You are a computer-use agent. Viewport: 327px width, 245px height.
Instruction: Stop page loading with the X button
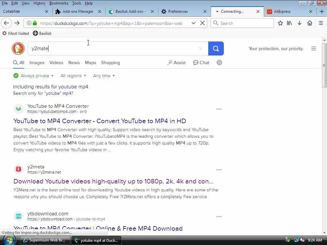(x=202, y=23)
